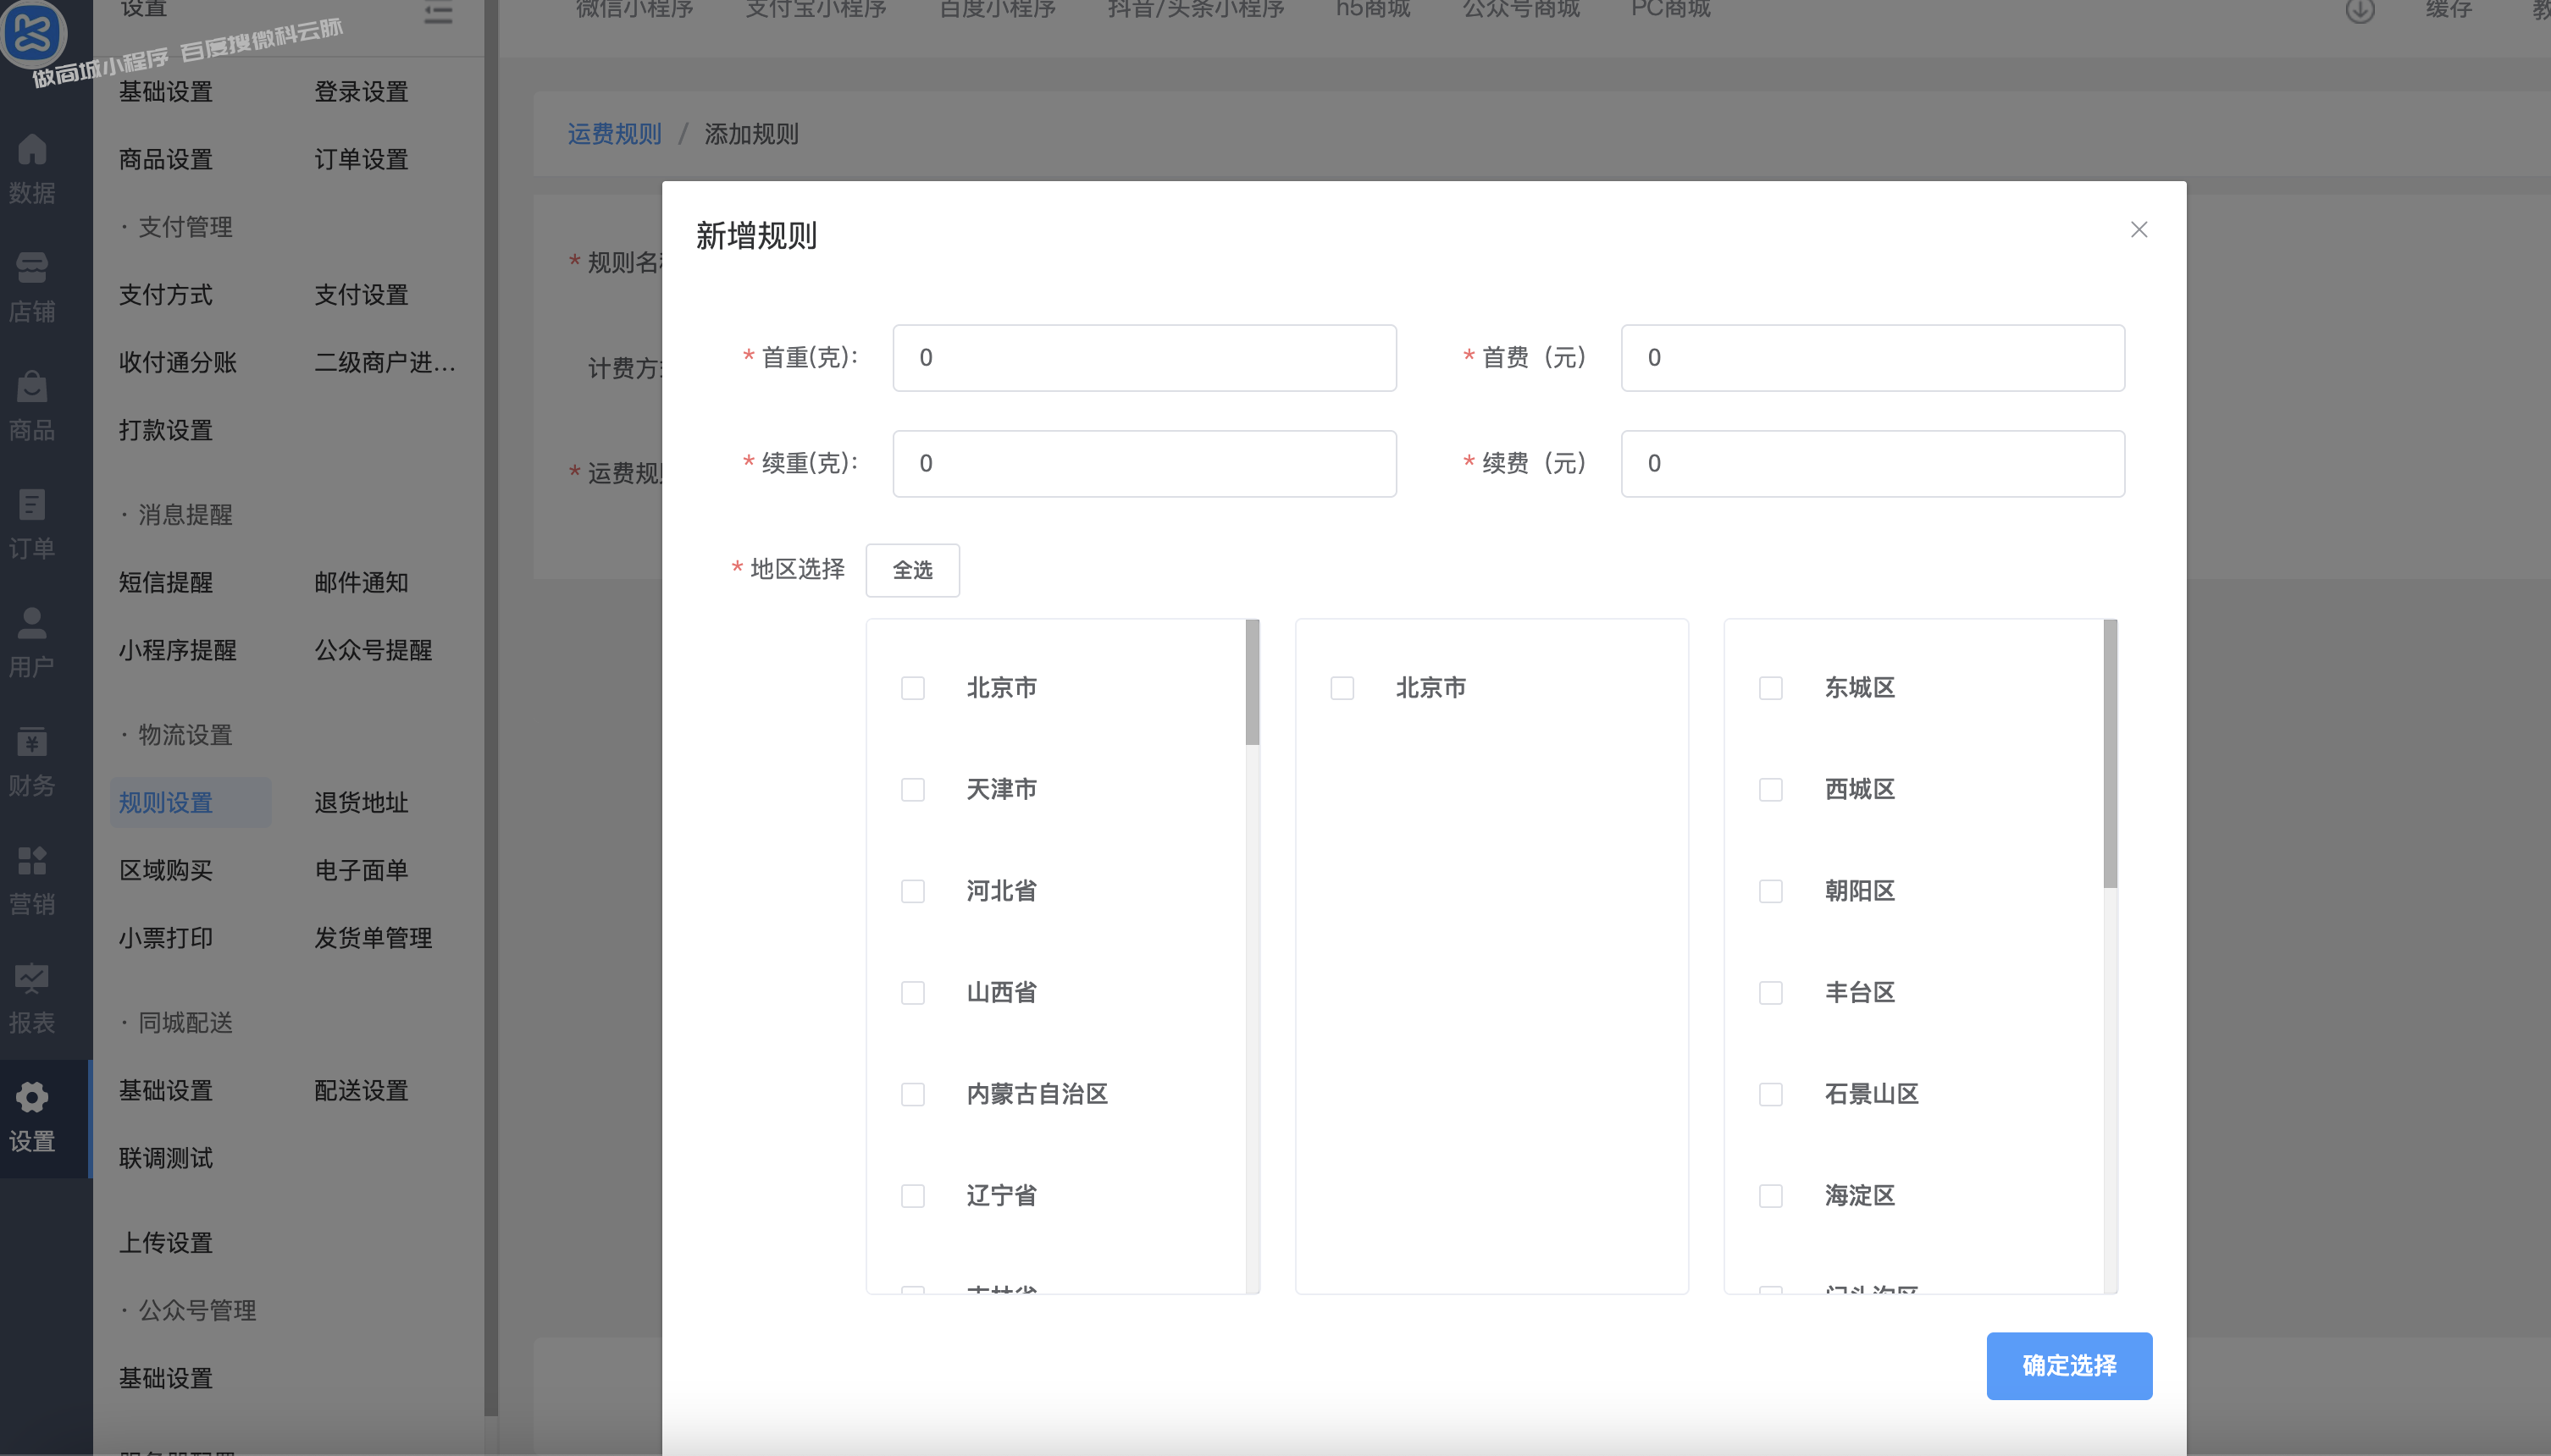The height and width of the screenshot is (1456, 2551).
Task: Open the 商品 bag icon in sidebar
Action: [x=32, y=386]
